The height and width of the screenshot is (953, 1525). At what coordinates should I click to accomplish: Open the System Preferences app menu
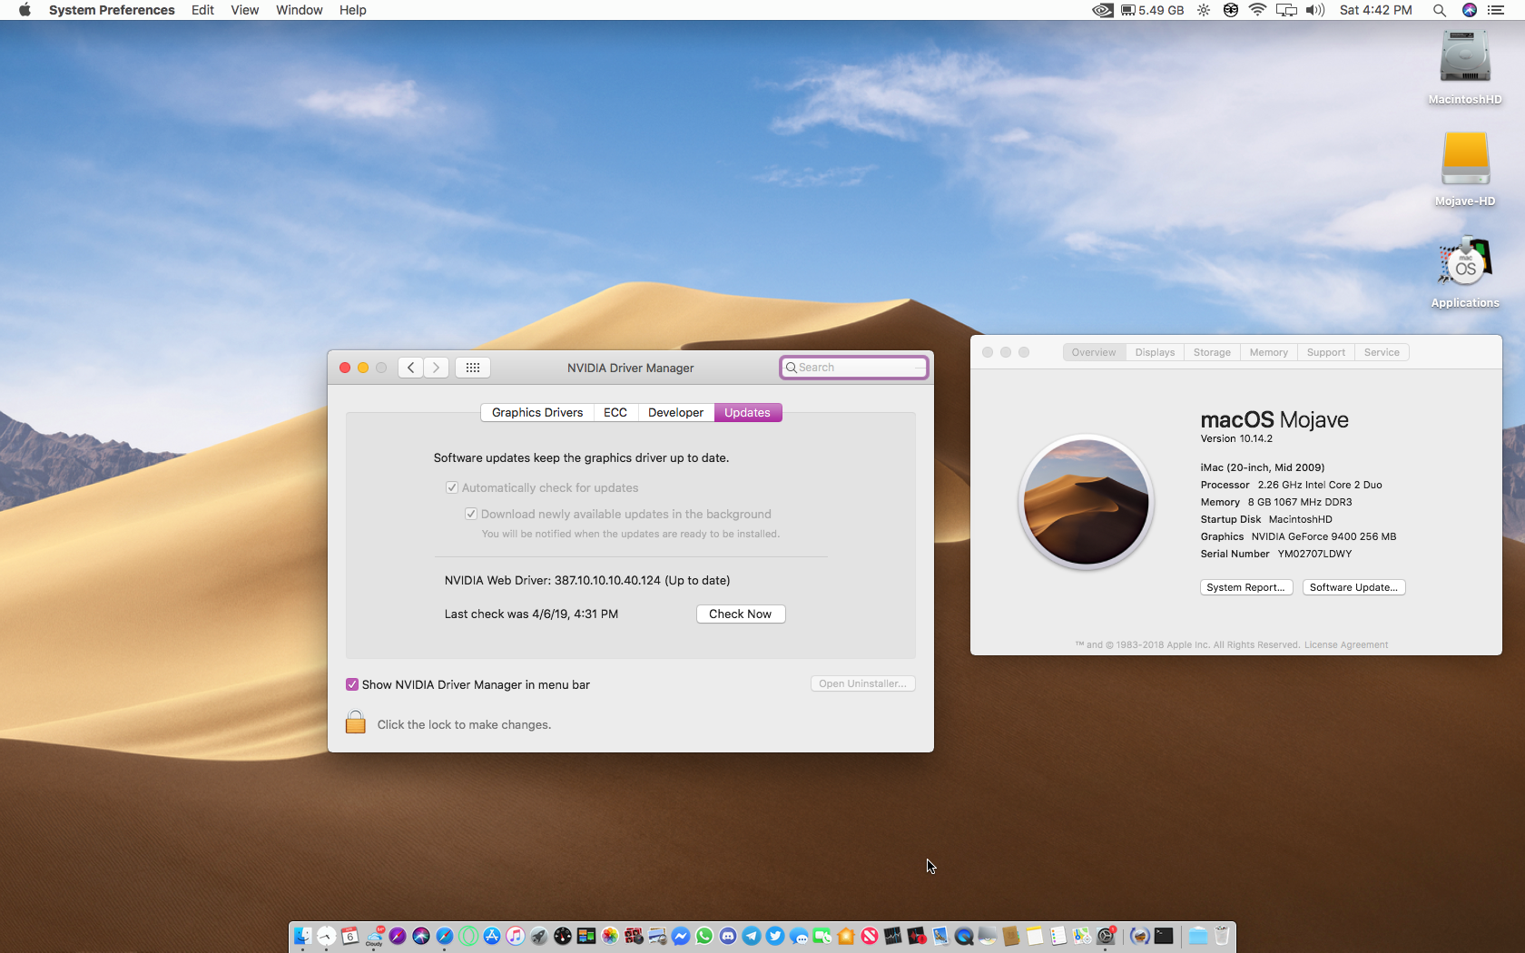click(112, 10)
